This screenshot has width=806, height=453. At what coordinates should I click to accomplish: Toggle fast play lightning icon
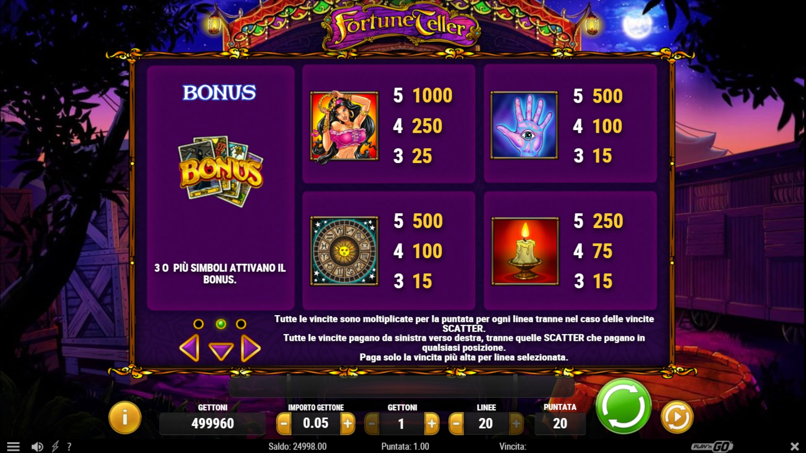click(x=55, y=447)
